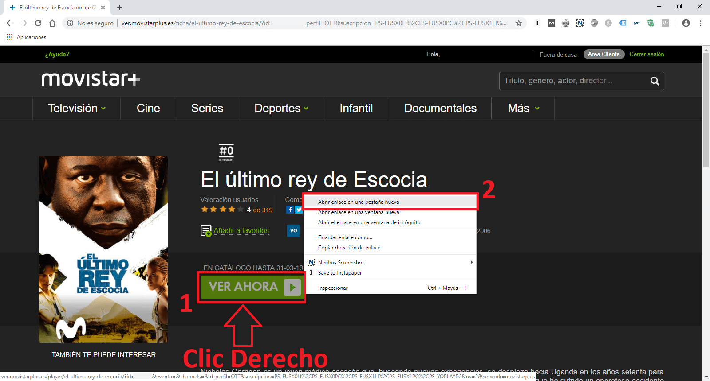710x381 pixels.
Task: Click the user rating stars
Action: (x=222, y=210)
